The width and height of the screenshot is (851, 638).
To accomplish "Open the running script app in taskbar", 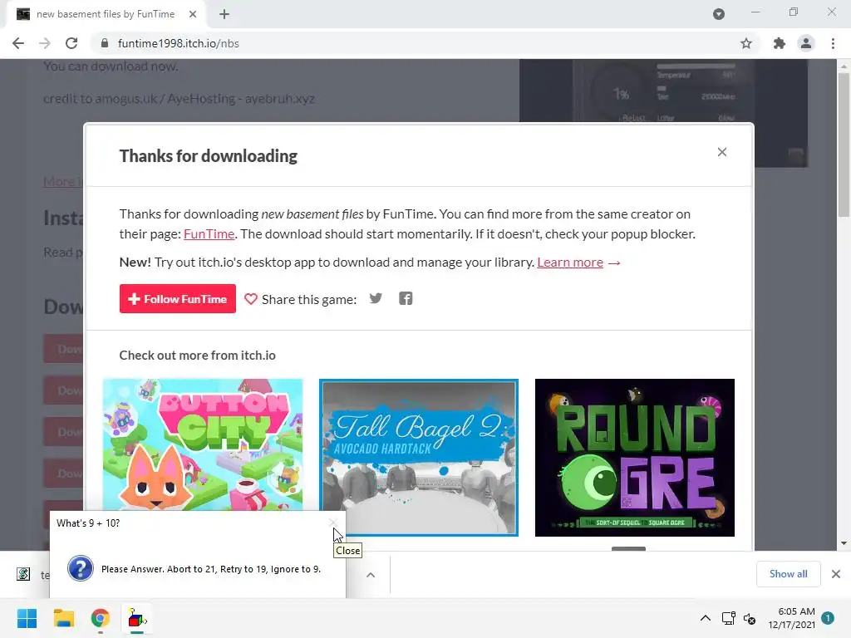I will click(x=137, y=618).
